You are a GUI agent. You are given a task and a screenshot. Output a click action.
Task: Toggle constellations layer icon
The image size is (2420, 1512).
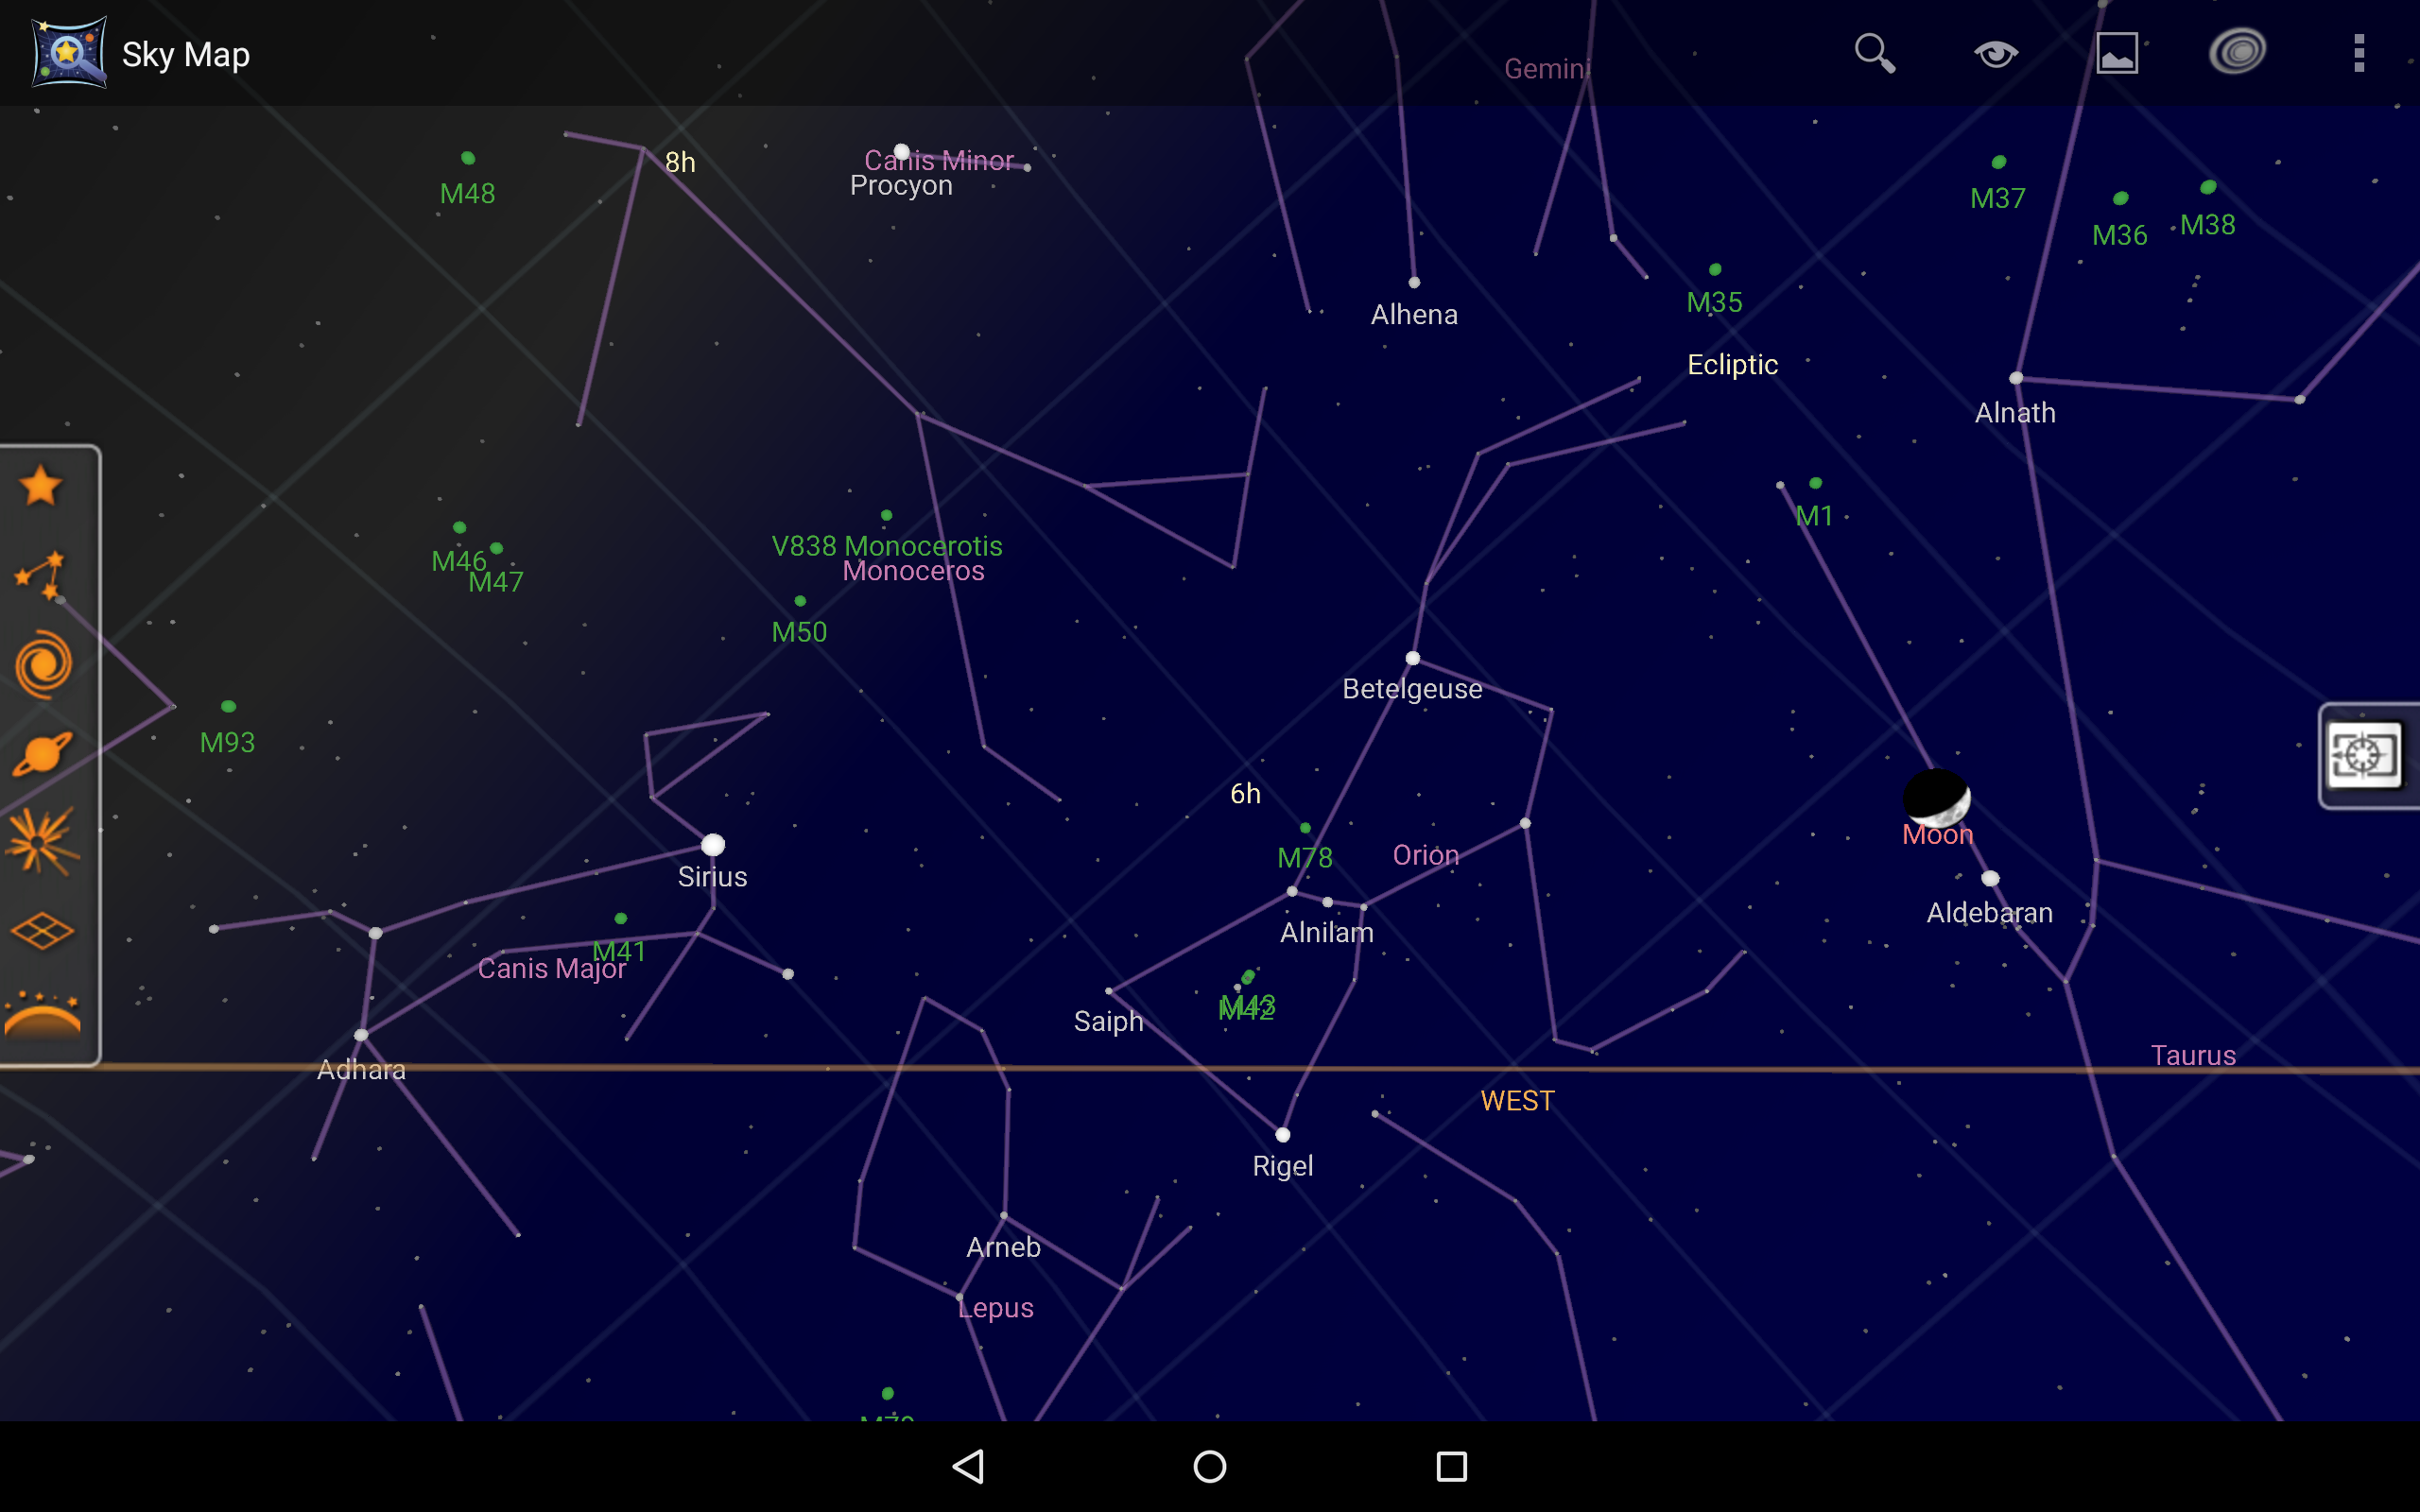click(42, 575)
